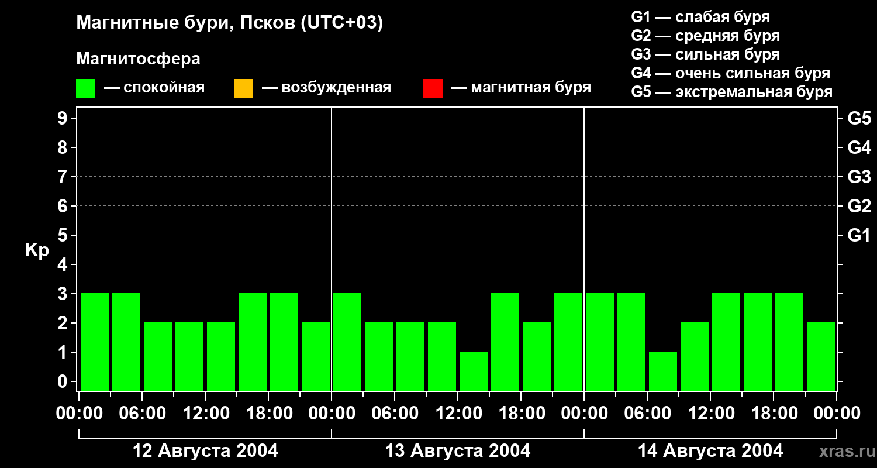This screenshot has width=877, height=468.
Task: Click the '18:00' time label for 13 Августа
Action: 521,414
